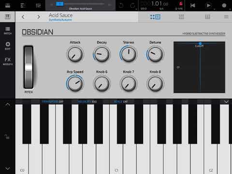232x174 pixels.
Task: Collapse keyboard with the down chevron at right
Action: [226, 102]
